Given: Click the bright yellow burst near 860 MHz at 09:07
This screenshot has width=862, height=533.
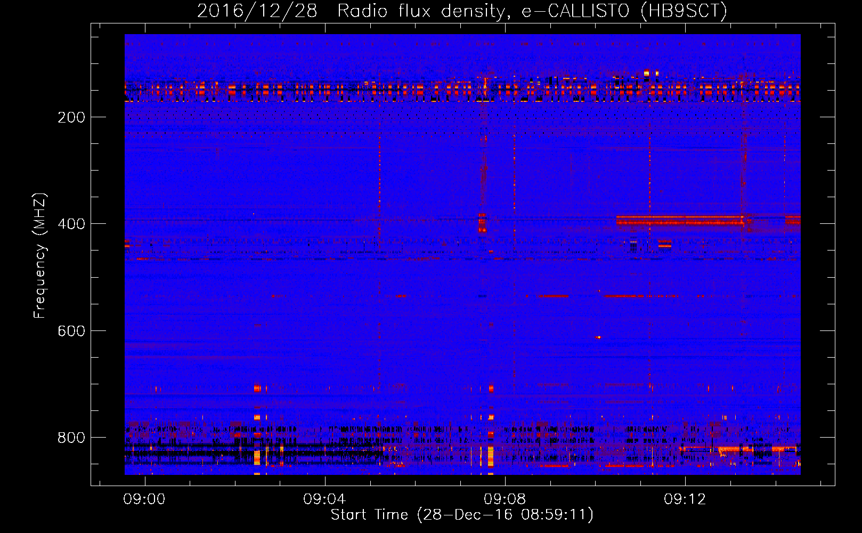Looking at the screenshot, I should pyautogui.click(x=491, y=457).
